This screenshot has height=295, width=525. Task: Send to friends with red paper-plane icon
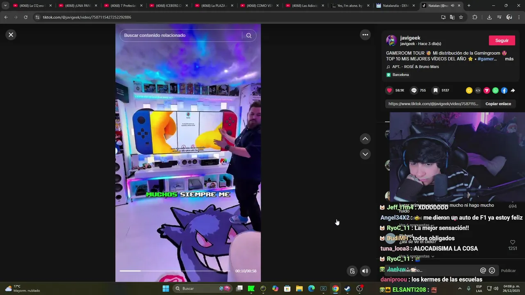point(486,91)
